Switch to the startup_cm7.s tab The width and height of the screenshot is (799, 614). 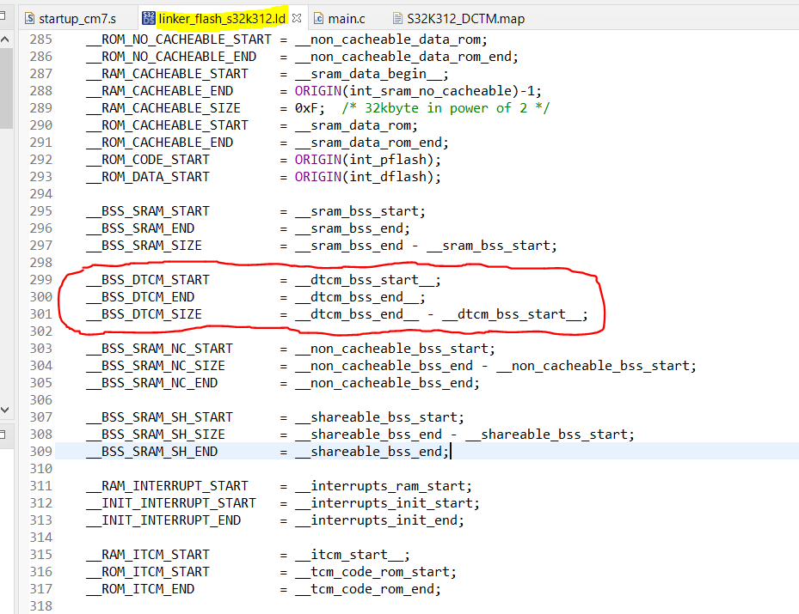point(77,16)
